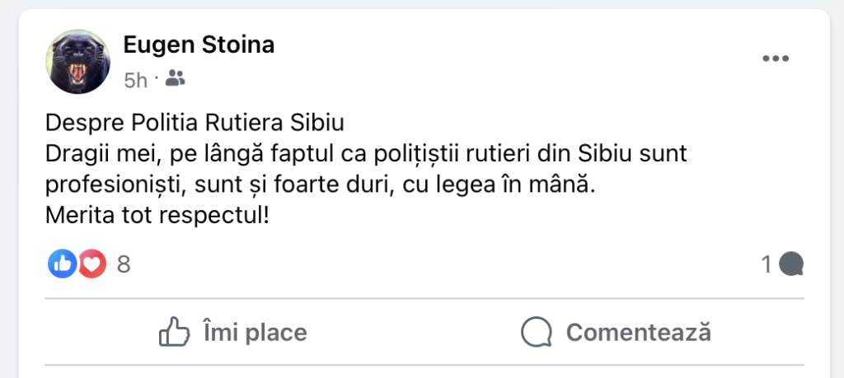The image size is (844, 378).
Task: Click the friends audience icon
Action: tap(176, 79)
